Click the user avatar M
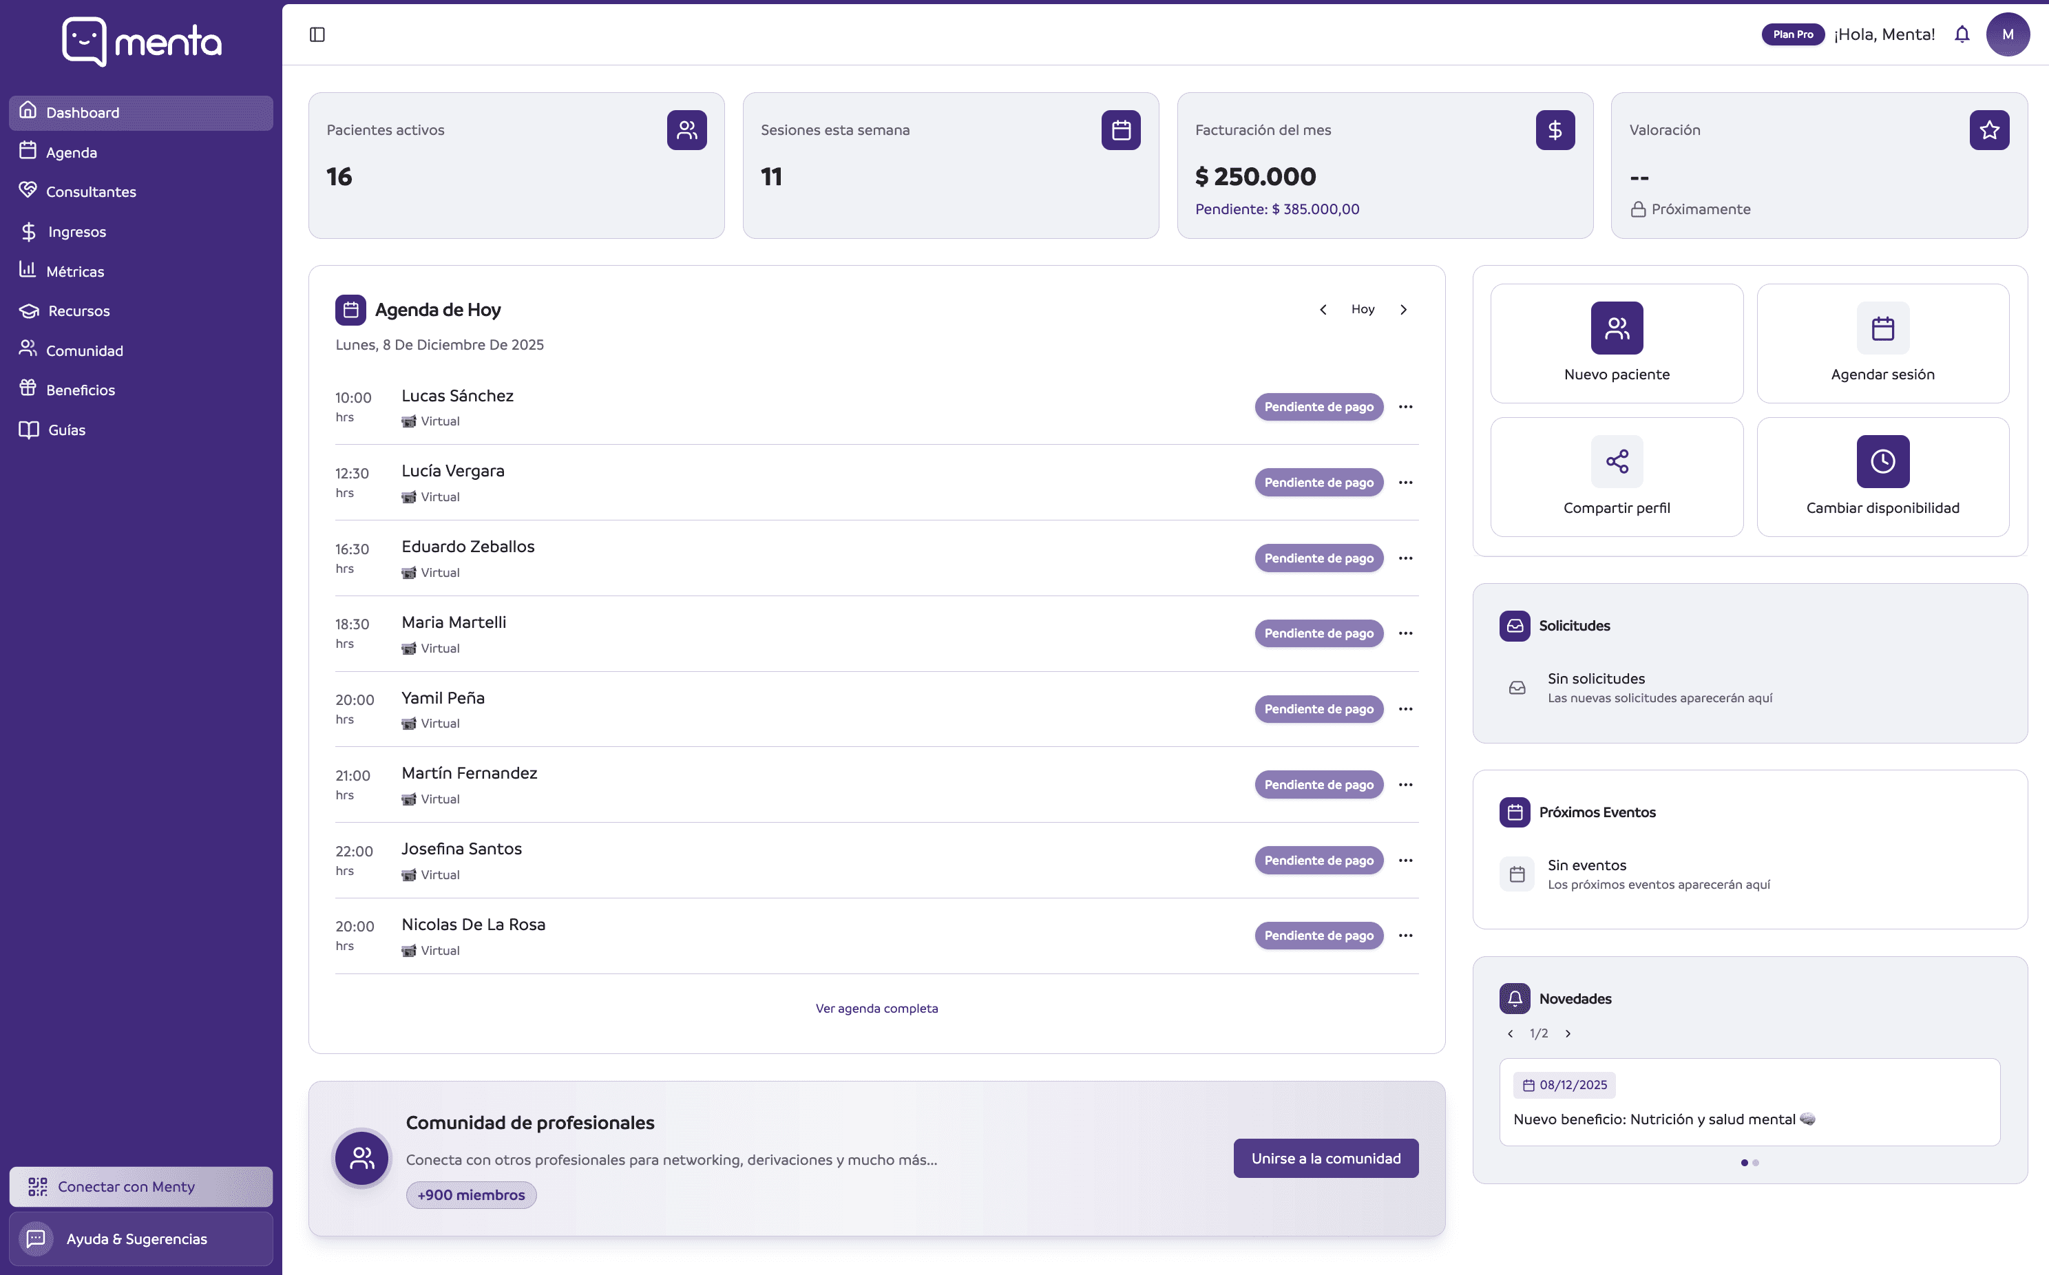This screenshot has height=1275, width=2049. point(2008,34)
